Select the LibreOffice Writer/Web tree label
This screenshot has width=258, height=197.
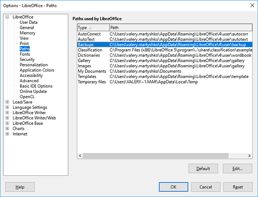[x=34, y=118]
